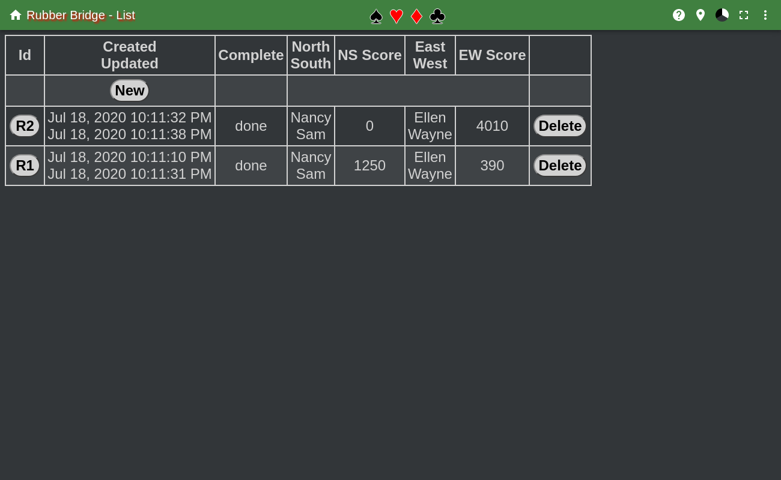Delete the R2 rubber match

559,126
